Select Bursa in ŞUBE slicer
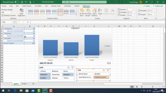The width and height of the screenshot is (166, 93). 68,71
